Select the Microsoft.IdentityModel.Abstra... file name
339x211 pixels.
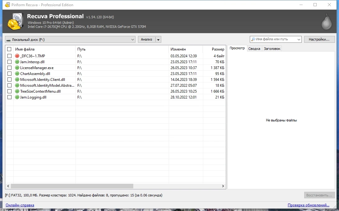tap(47, 85)
